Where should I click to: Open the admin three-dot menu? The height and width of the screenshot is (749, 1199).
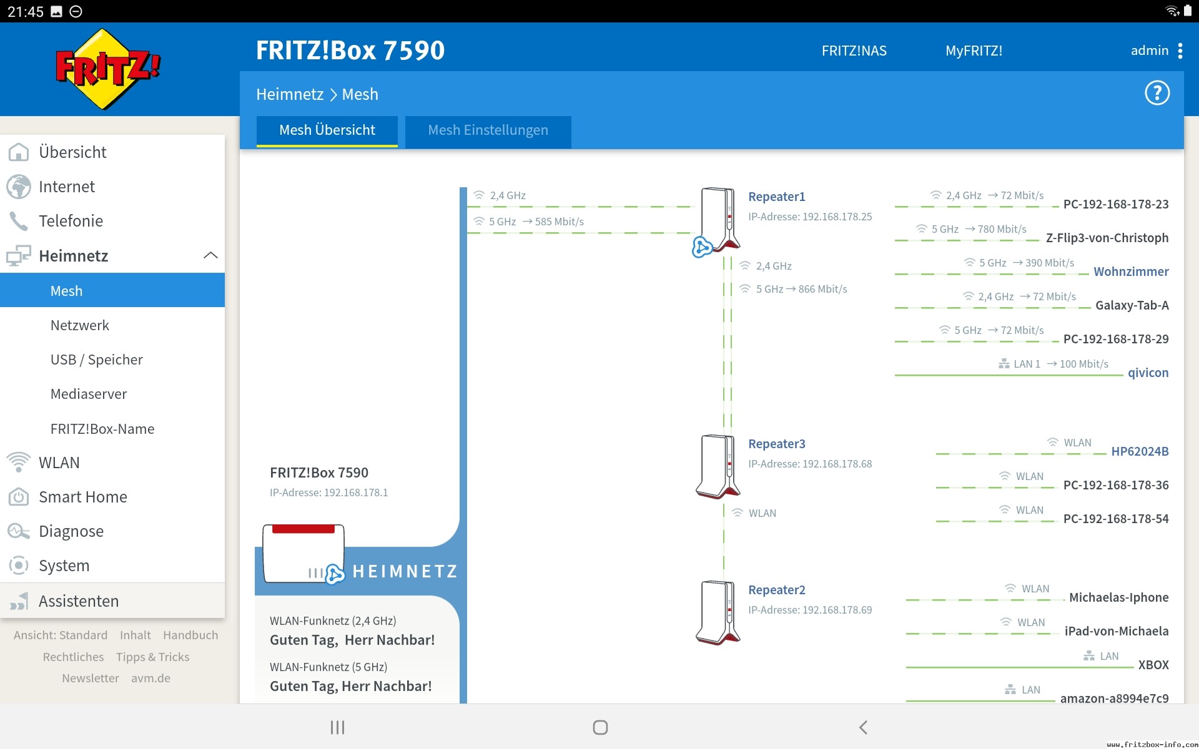(1180, 51)
